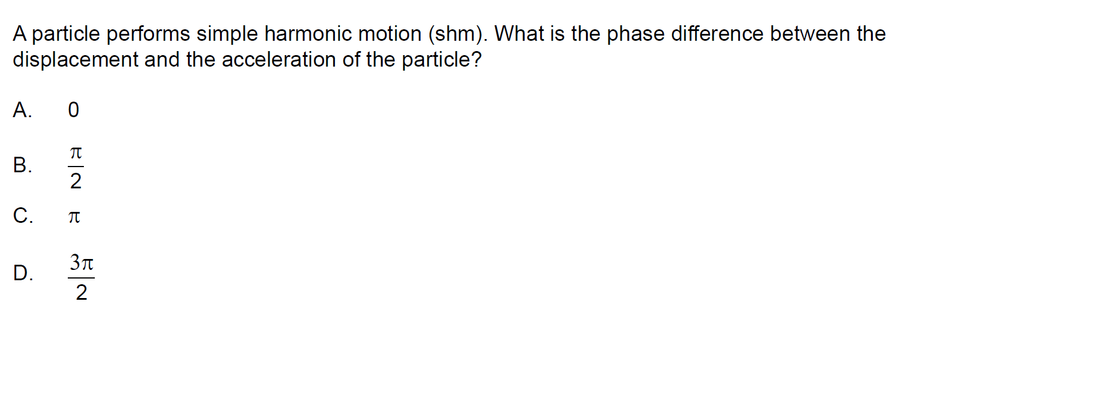Click the word "simple" in the question
This screenshot has height=406, width=1098.
[x=227, y=34]
